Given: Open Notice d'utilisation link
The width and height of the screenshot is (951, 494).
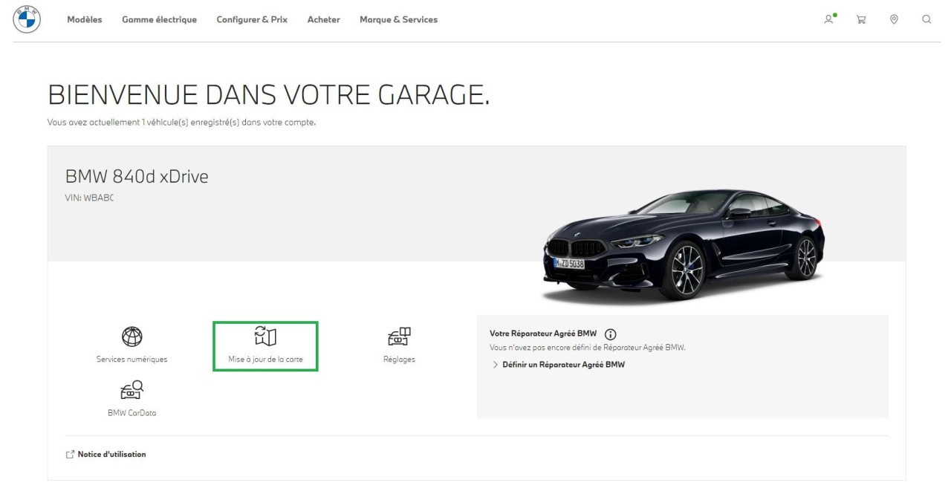Looking at the screenshot, I should [111, 455].
